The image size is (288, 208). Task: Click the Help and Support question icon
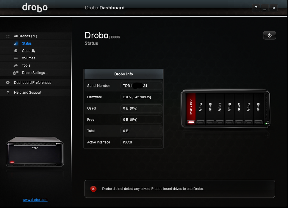coord(8,92)
